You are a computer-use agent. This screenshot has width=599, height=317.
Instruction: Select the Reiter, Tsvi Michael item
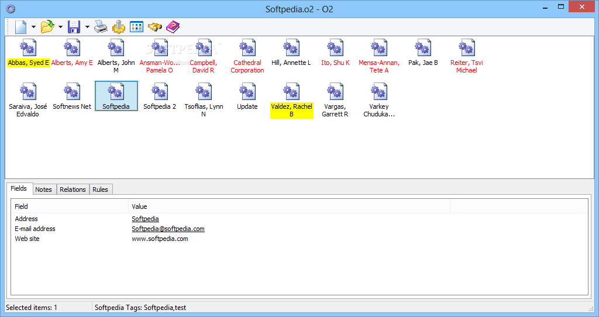pyautogui.click(x=466, y=56)
